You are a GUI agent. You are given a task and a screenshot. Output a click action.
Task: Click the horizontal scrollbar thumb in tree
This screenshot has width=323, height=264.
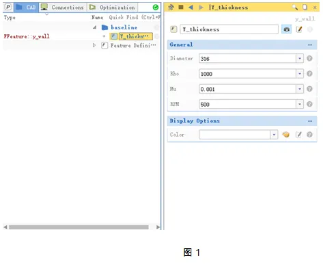[x=79, y=227]
